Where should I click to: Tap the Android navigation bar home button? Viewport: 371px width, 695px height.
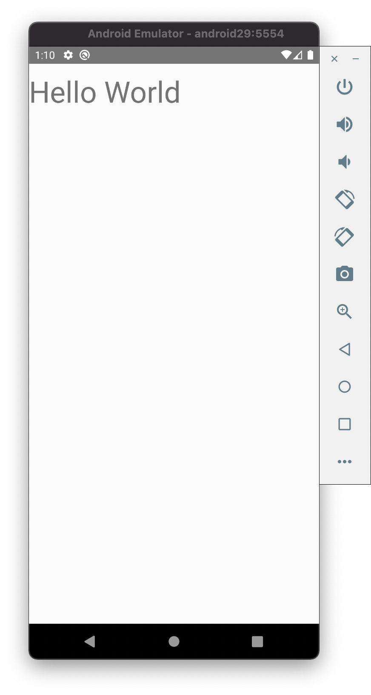[174, 641]
